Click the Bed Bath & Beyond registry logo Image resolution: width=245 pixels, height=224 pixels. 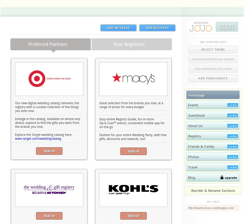tap(49, 190)
